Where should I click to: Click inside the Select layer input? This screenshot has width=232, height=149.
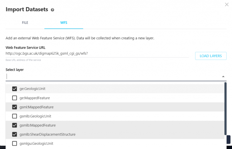coord(112,76)
